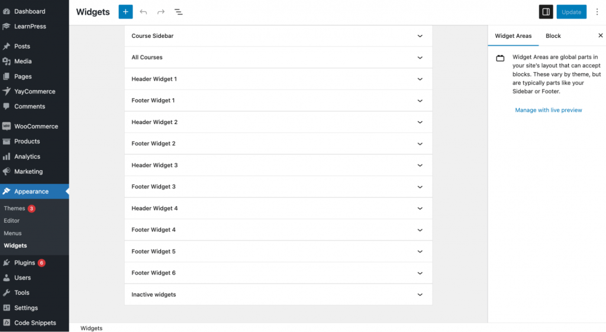Viewport: 606px width, 332px height.
Task: Expand the All Courses widget area chevron
Action: click(420, 57)
